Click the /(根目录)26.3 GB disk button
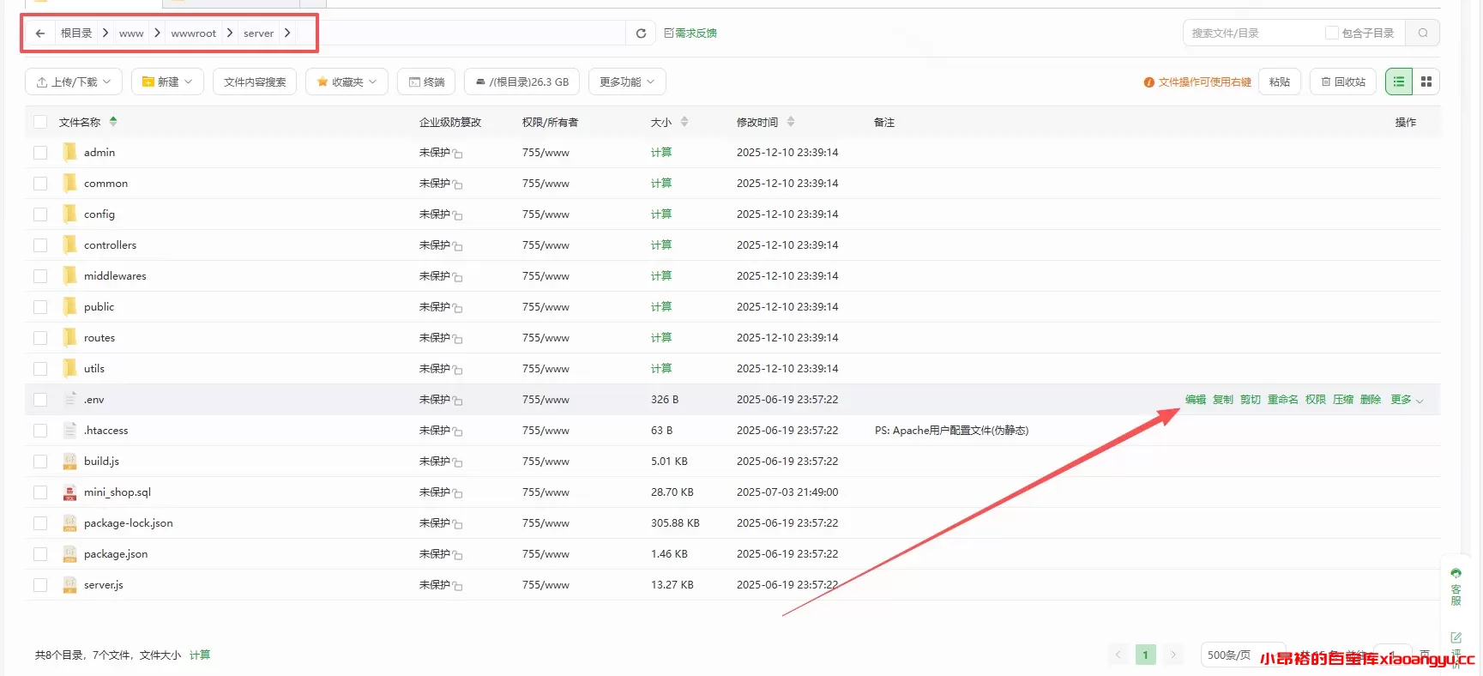Viewport: 1483px width, 676px height. click(521, 81)
